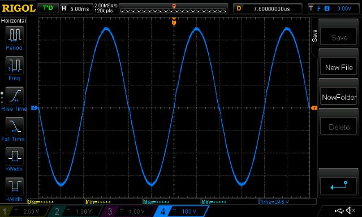Screen dimensions: 362x217
Task: Click the orange trigger position marker
Action: coord(174,22)
